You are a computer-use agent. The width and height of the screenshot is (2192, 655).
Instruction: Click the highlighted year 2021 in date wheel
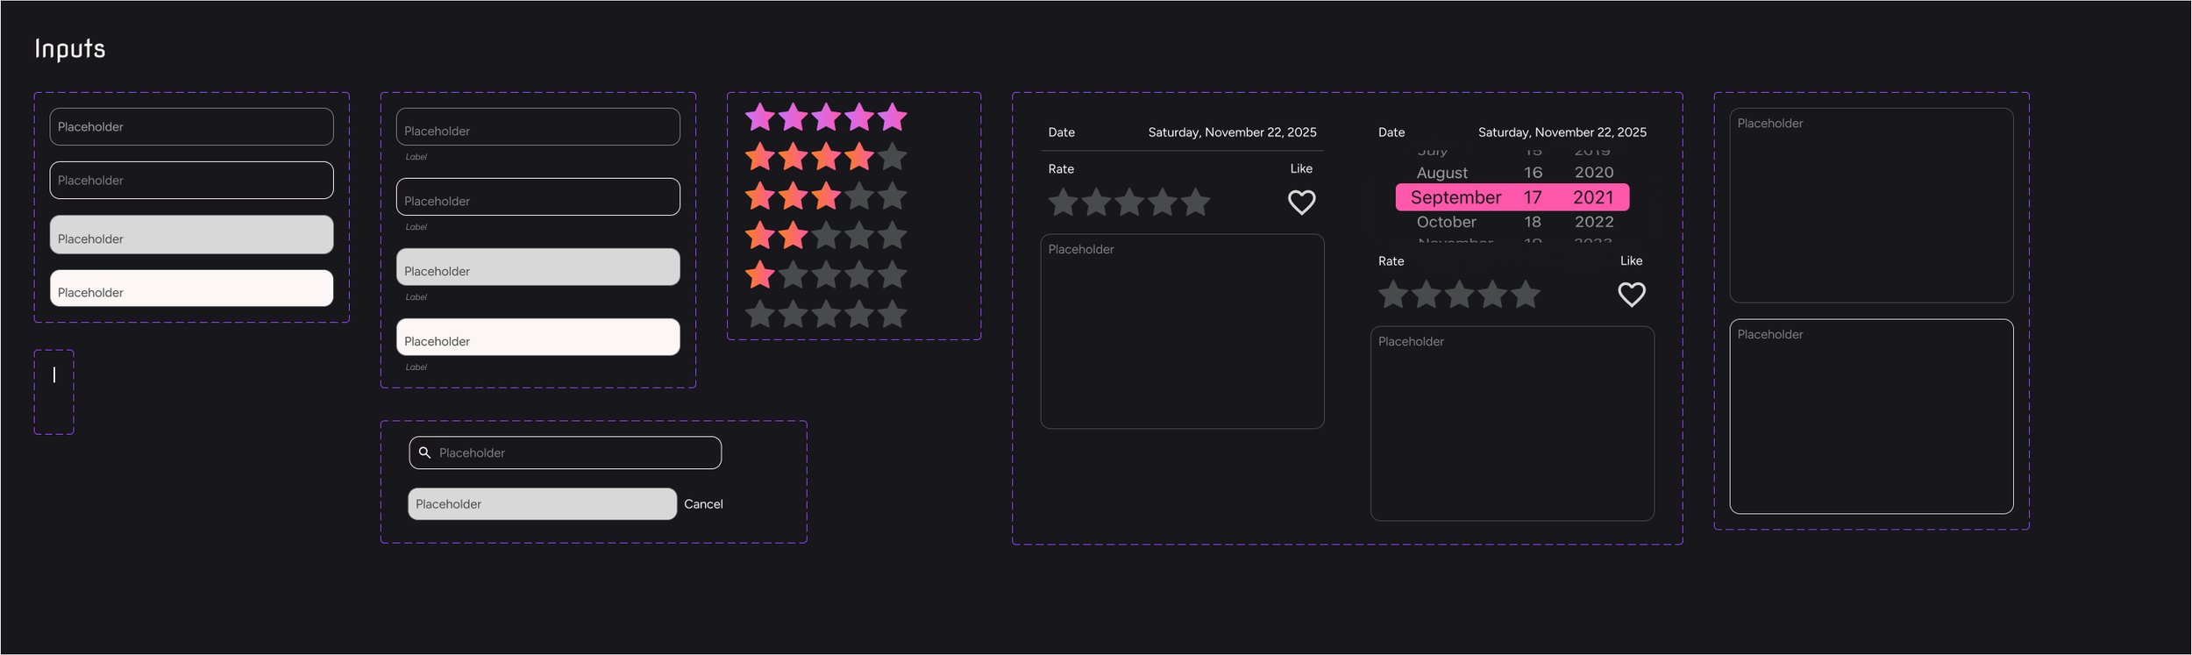click(1593, 197)
